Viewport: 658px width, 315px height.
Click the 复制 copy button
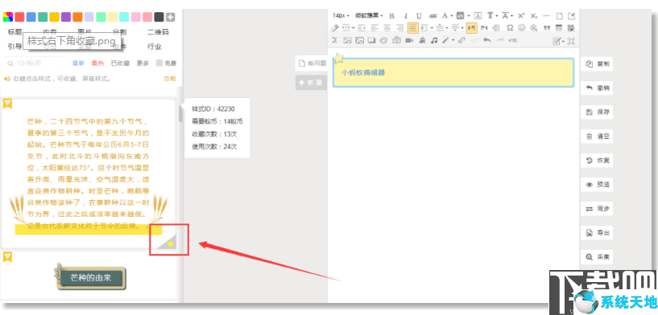tap(597, 64)
